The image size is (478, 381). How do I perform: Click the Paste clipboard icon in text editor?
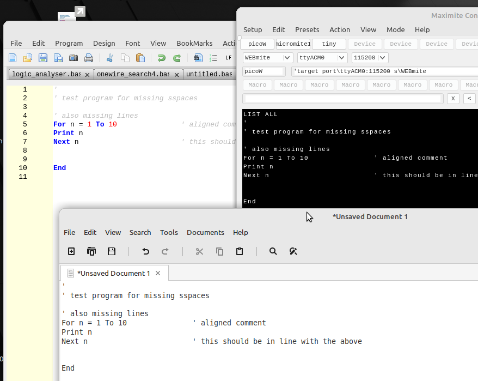[x=240, y=251]
